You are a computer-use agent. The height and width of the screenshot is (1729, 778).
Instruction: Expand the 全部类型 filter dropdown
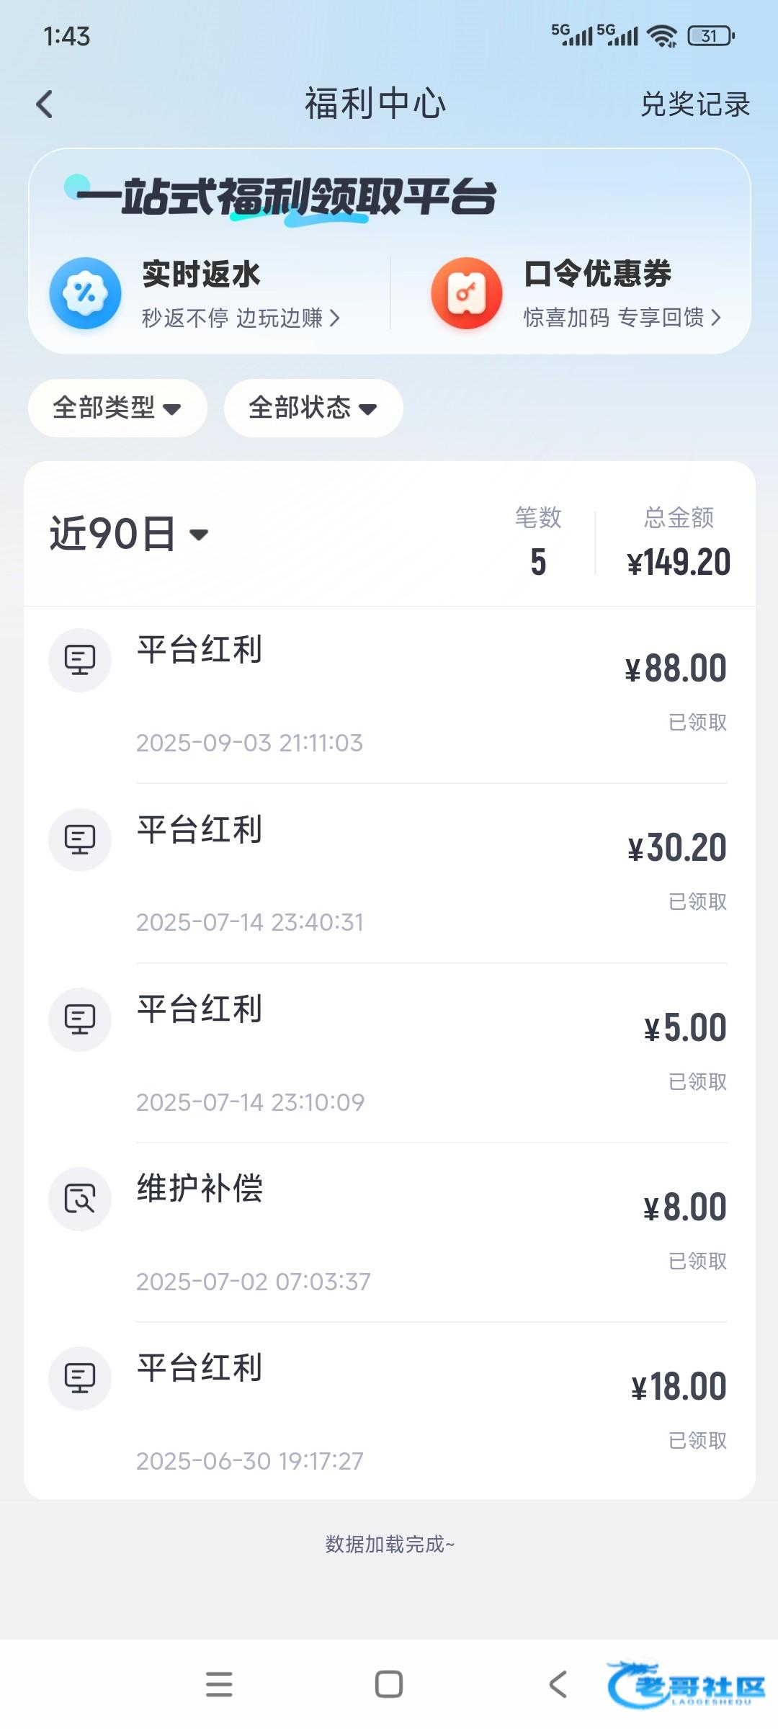(117, 408)
